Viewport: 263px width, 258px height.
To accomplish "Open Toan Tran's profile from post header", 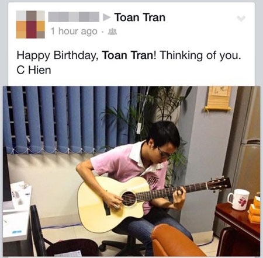I will click(140, 17).
